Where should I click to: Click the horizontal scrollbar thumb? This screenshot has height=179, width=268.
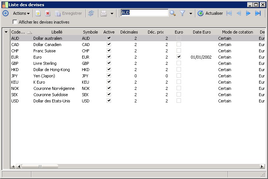pos(40,166)
